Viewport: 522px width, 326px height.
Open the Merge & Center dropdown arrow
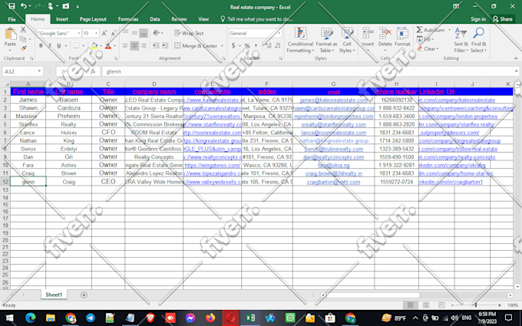tap(222, 46)
